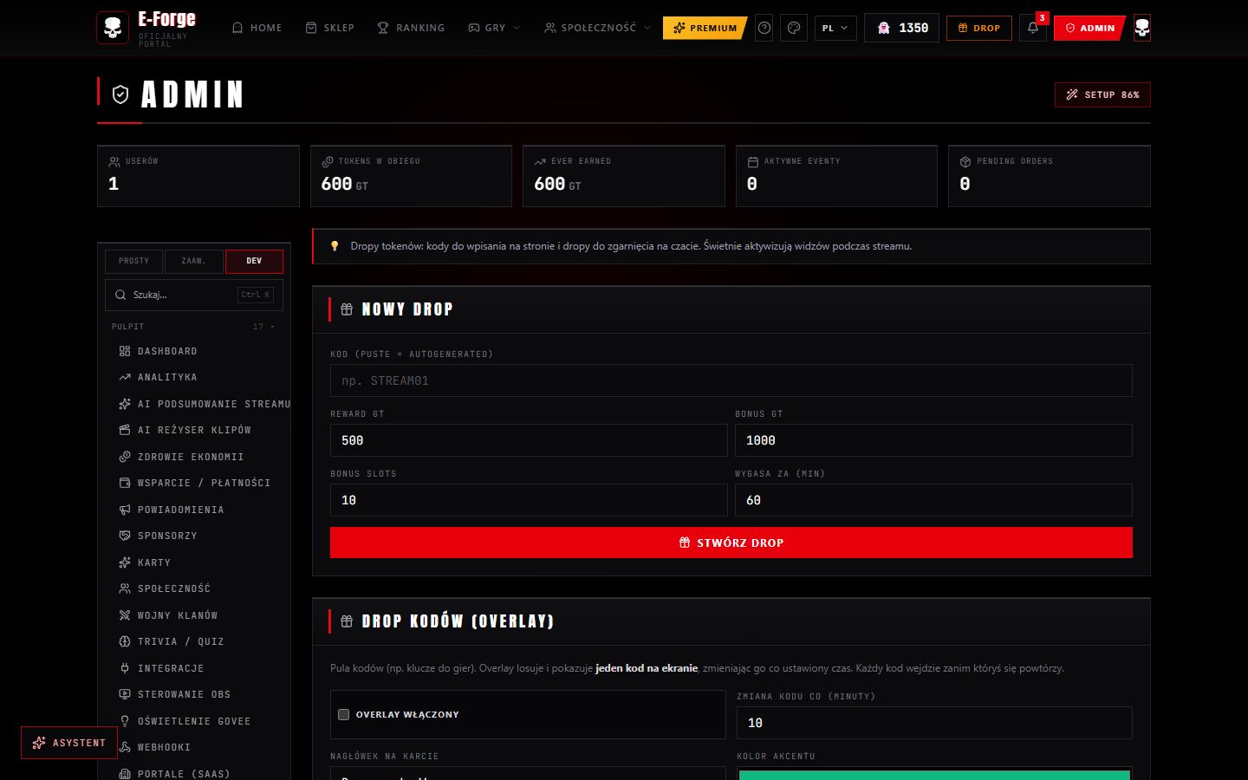Click the Pending Orders stat card
This screenshot has width=1248, height=780.
pos(1050,176)
